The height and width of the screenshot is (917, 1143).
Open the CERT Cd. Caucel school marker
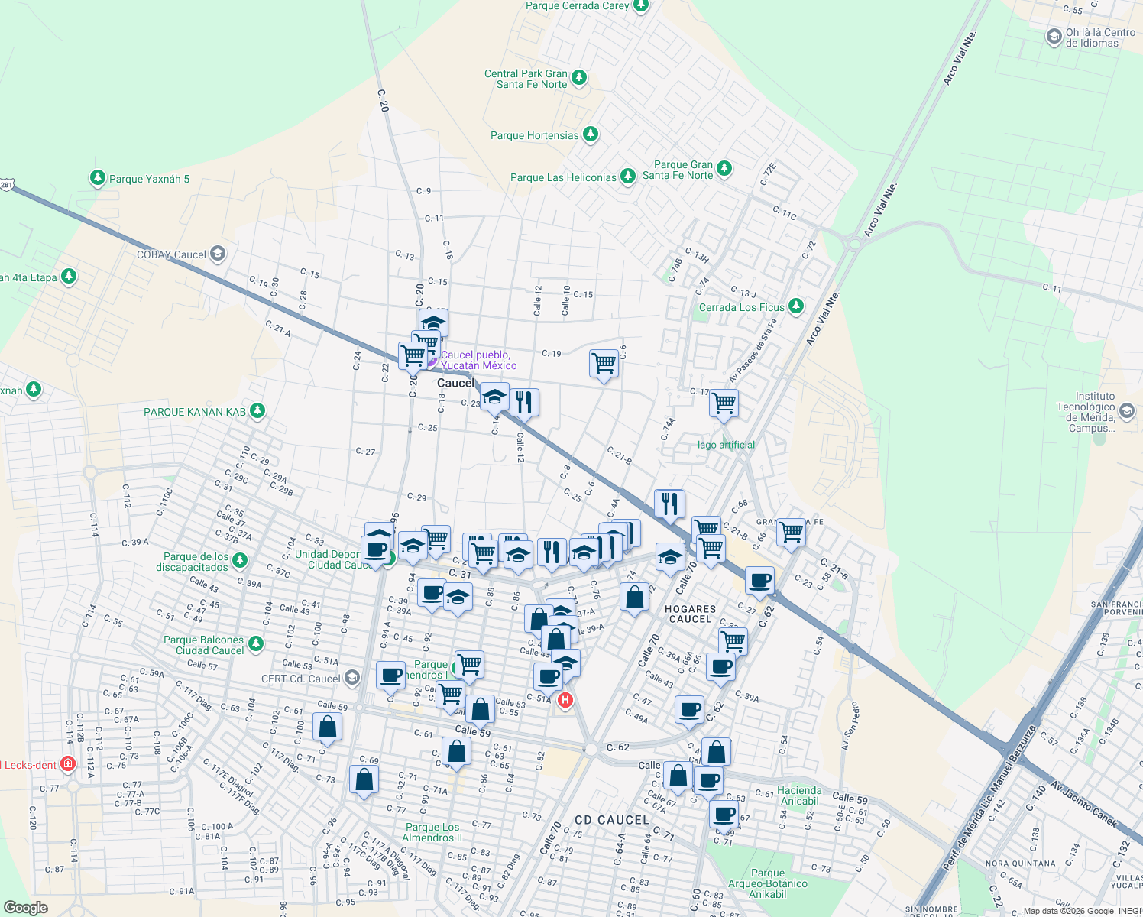[x=353, y=677]
